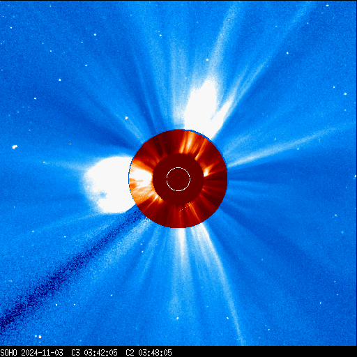
Task: Click the SOHO label in bottom caption
Action: [8, 352]
